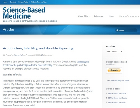Open SBM e-Books for iBooks link
Viewport: 140px width, 108px height.
pos(117,98)
